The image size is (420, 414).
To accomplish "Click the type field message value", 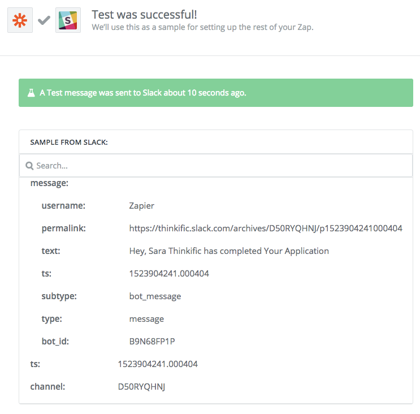I will (x=146, y=319).
